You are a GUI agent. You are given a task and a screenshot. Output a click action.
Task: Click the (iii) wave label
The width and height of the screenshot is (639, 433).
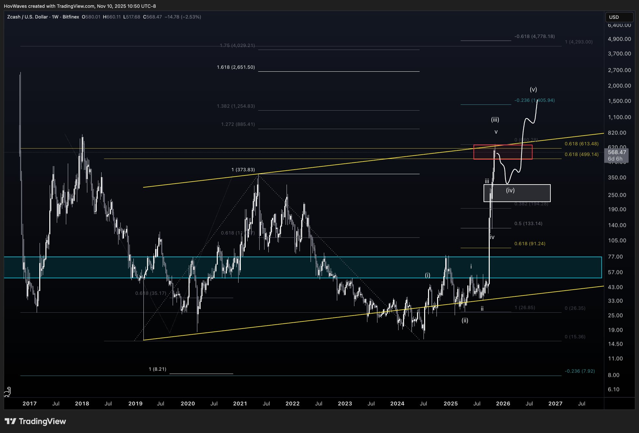tap(495, 119)
